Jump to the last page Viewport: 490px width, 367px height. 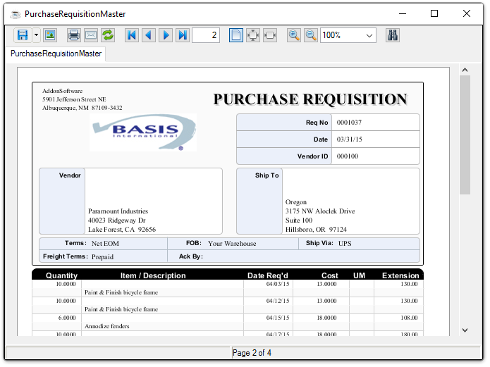coord(183,35)
